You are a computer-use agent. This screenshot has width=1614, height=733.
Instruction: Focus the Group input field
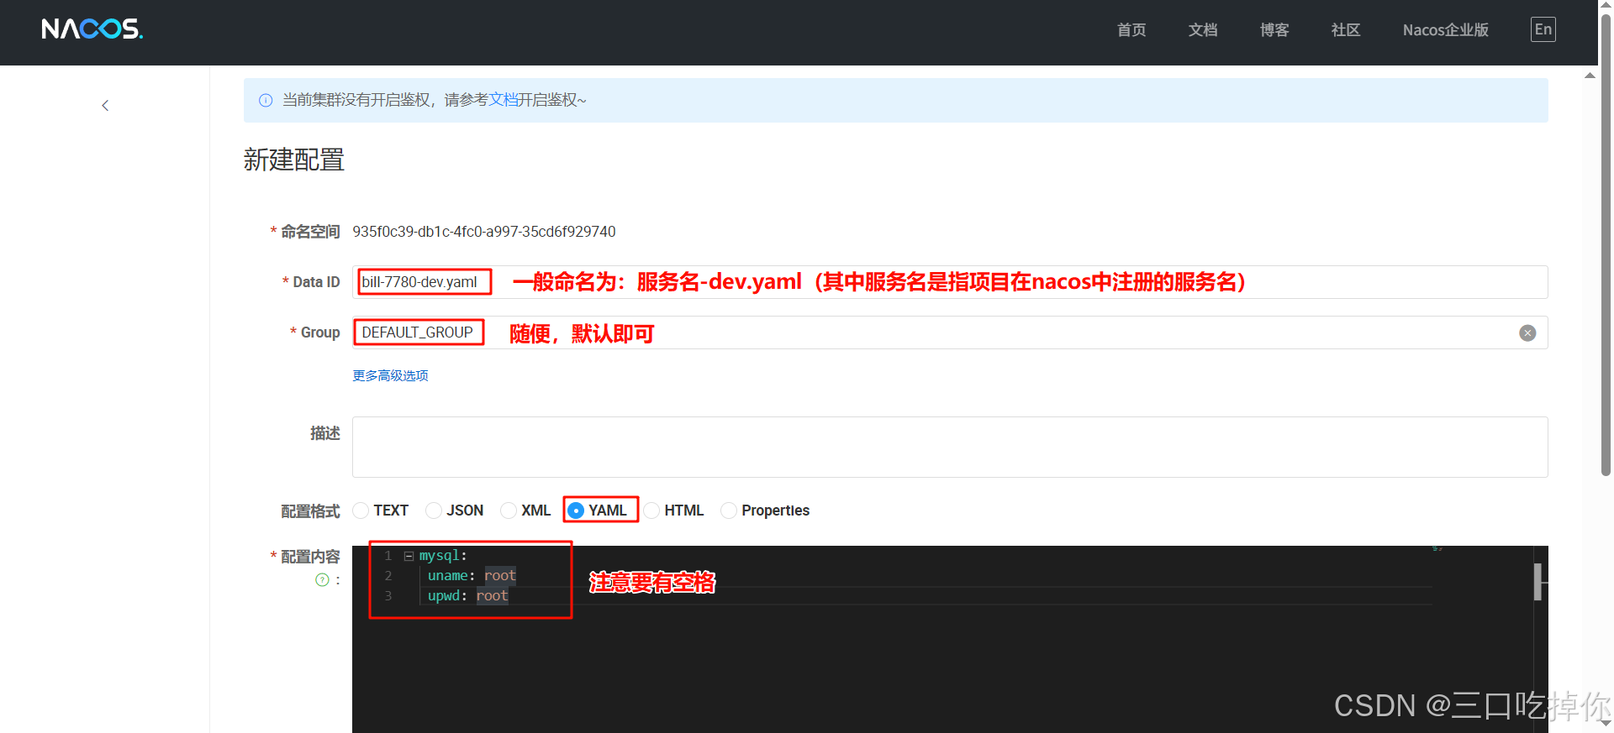[950, 332]
